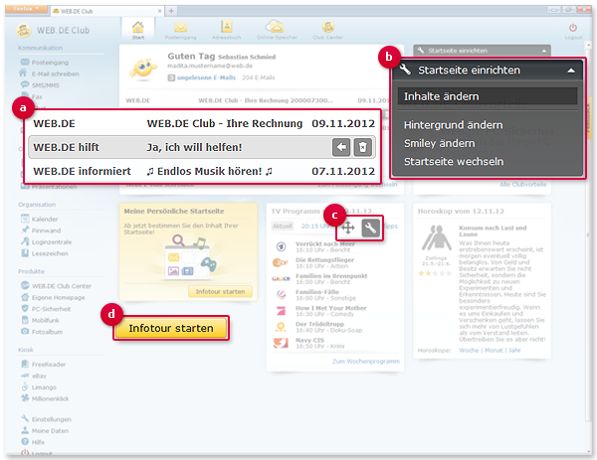Open Lesezeichen in sidebar
Viewport: 597px width, 460px height.
tap(44, 253)
